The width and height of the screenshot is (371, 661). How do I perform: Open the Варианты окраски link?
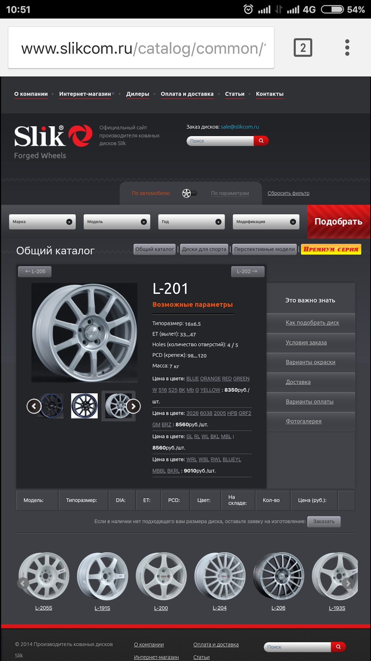(311, 362)
